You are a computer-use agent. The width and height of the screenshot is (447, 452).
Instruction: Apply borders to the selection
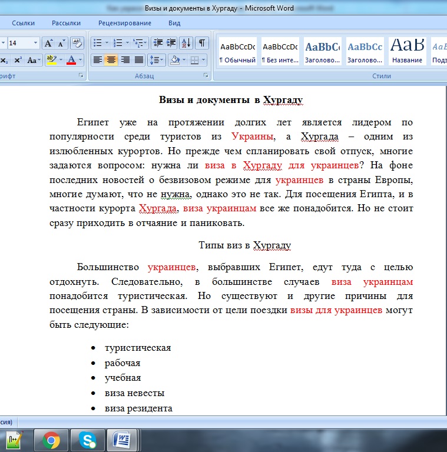click(x=195, y=60)
